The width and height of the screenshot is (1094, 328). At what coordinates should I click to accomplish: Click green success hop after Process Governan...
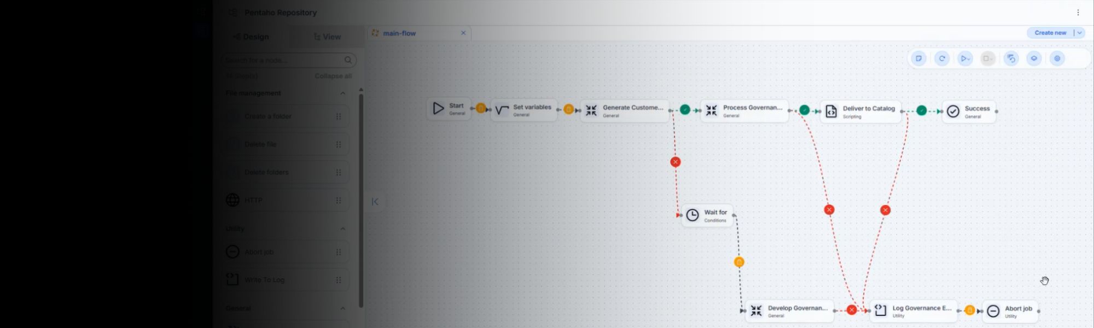pos(804,110)
